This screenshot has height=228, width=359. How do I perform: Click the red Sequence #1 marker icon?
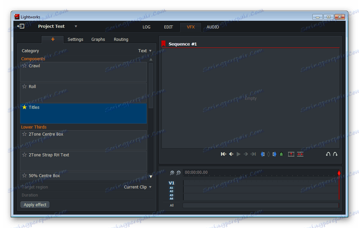coord(163,44)
